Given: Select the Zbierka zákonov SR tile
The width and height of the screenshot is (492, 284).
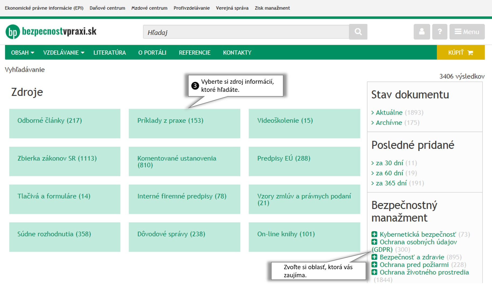Looking at the screenshot, I should tap(65, 161).
